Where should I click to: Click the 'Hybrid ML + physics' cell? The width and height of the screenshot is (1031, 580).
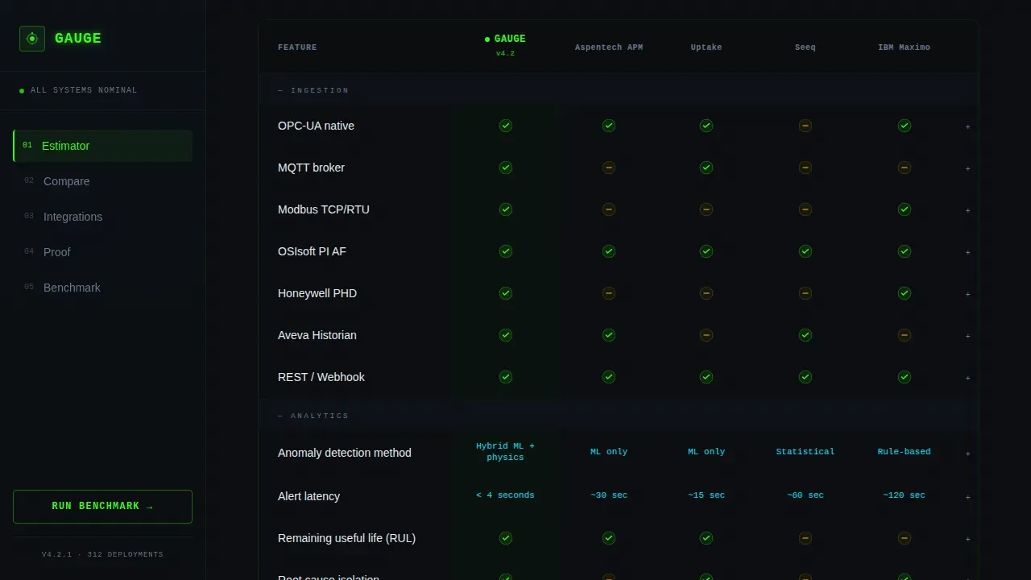[x=506, y=452]
